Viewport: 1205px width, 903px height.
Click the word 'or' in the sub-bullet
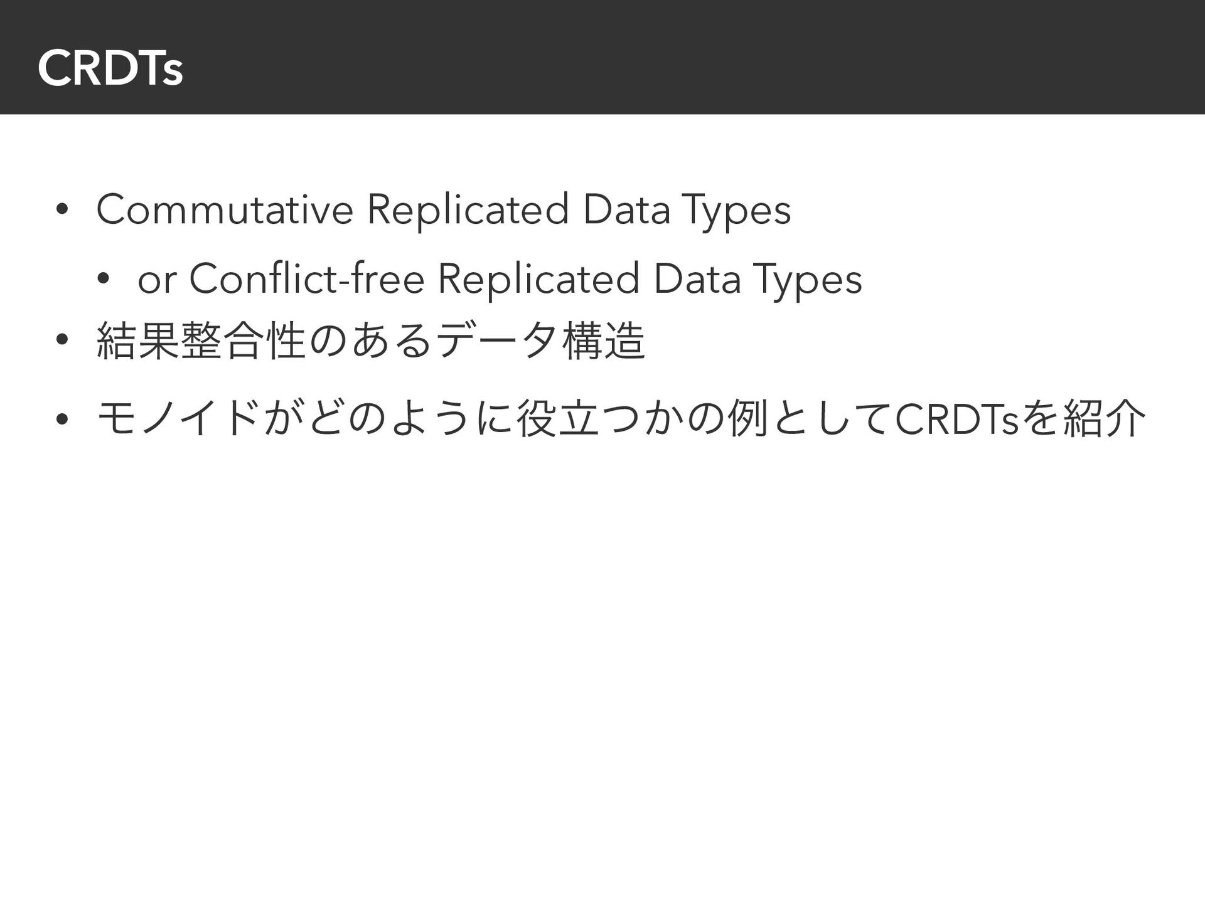click(157, 281)
